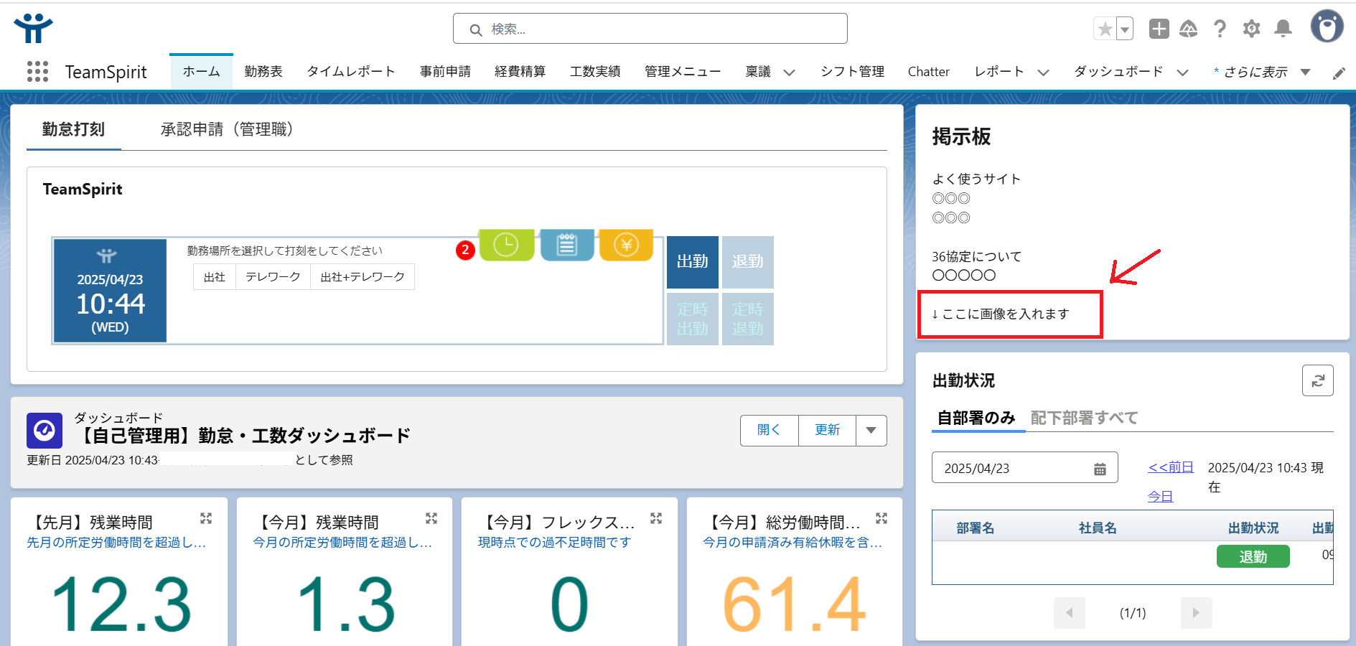Go to next page of 出勤状況

tap(1196, 613)
